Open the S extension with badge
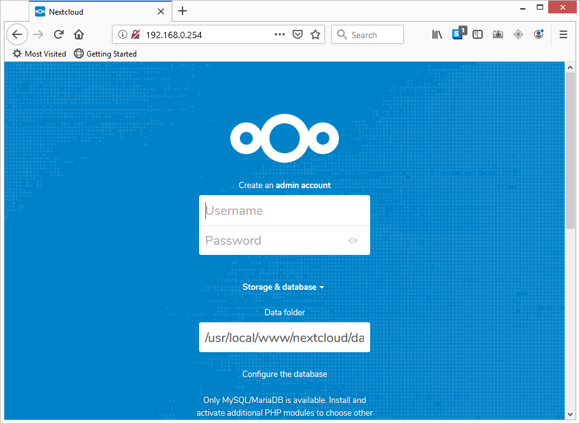 pyautogui.click(x=459, y=33)
